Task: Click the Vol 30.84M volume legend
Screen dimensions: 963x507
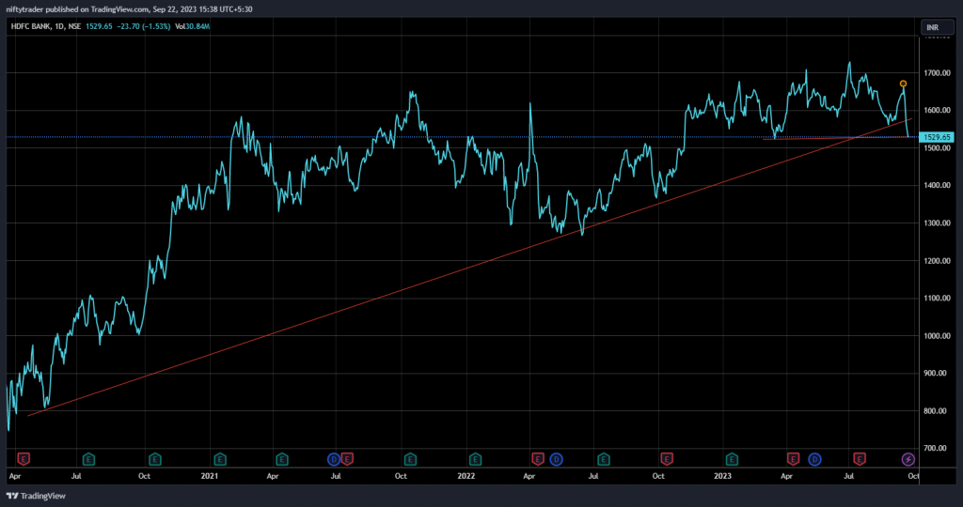Action: [x=192, y=26]
